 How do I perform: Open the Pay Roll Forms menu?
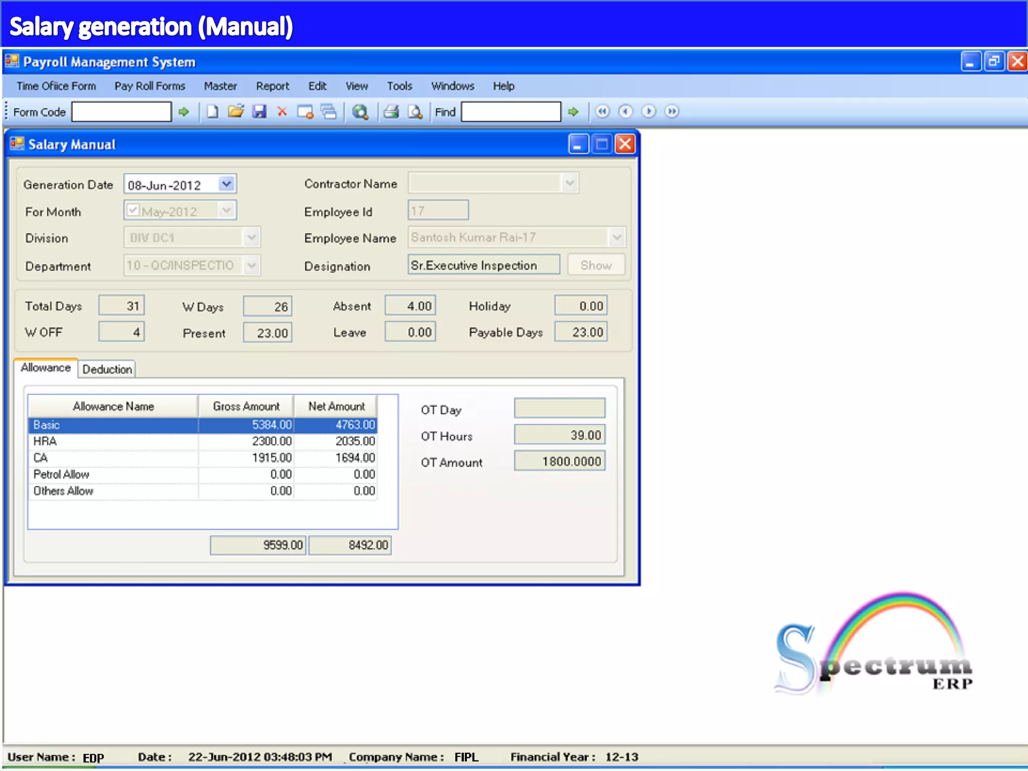(150, 86)
